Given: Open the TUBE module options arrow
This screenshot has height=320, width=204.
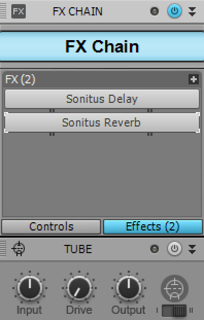Looking at the screenshot, I should point(192,249).
